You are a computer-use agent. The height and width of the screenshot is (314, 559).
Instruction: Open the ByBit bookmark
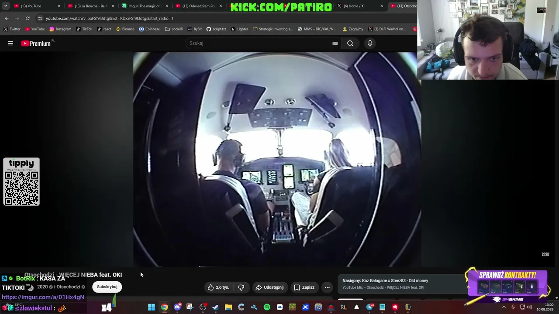(195, 29)
